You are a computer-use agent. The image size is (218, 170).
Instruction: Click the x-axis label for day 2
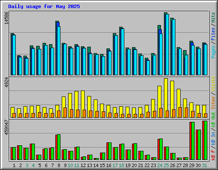tap(20, 165)
